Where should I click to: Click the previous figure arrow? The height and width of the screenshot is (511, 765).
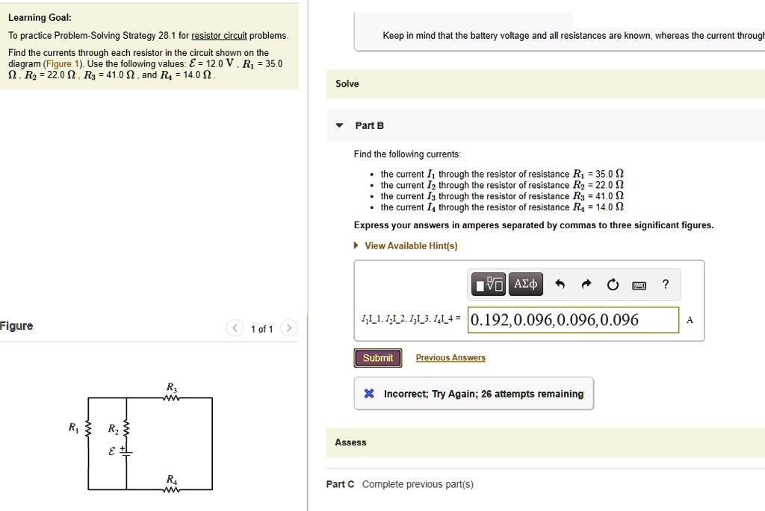click(x=234, y=327)
